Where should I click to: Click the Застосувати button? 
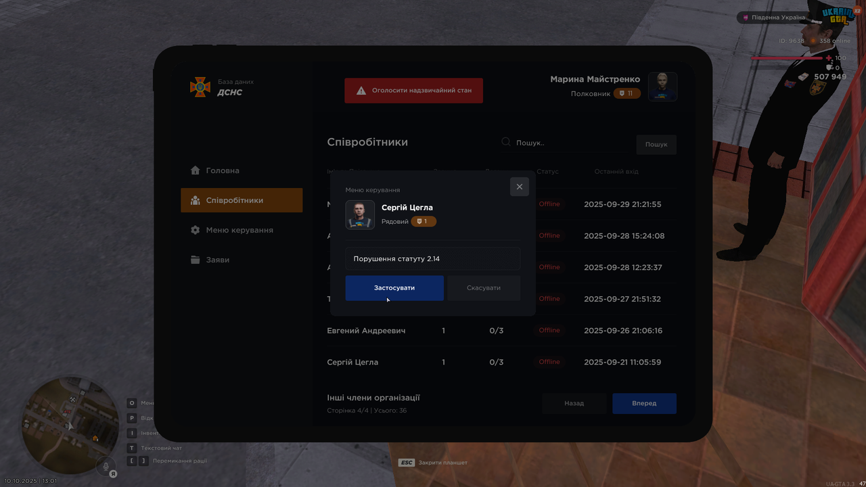pos(394,288)
